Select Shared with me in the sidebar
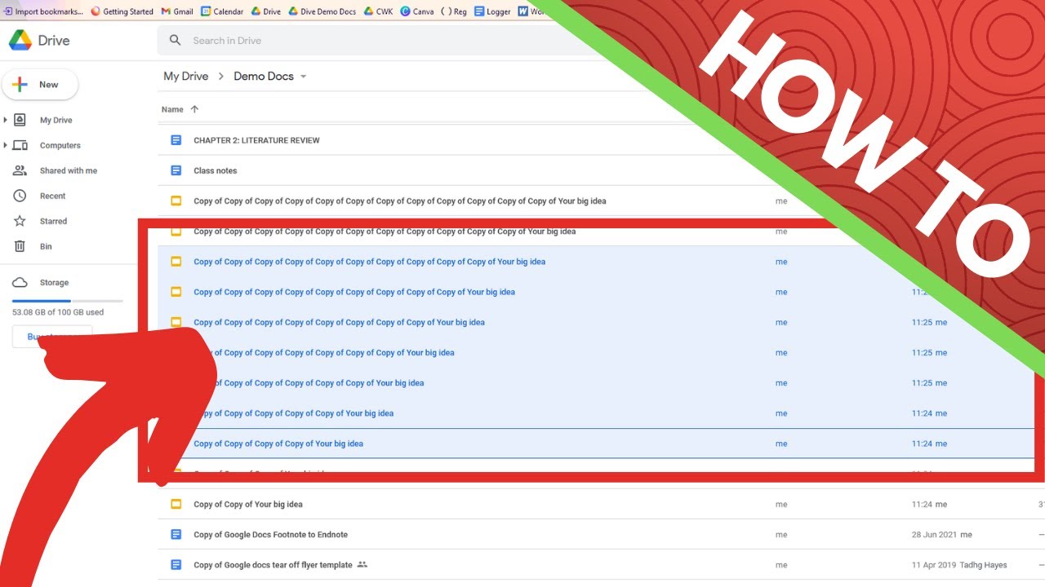Image resolution: width=1045 pixels, height=587 pixels. click(x=69, y=170)
